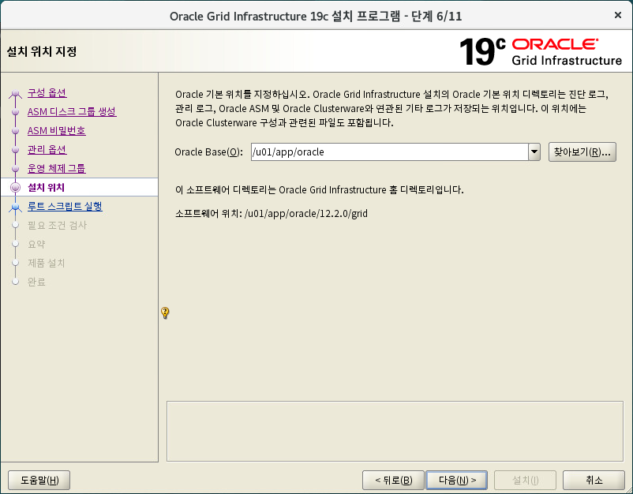Click the Oracle Base path input field

(x=390, y=152)
